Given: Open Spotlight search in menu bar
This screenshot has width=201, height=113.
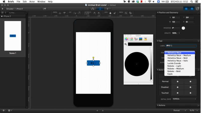Looking at the screenshot, I should click(191, 2).
